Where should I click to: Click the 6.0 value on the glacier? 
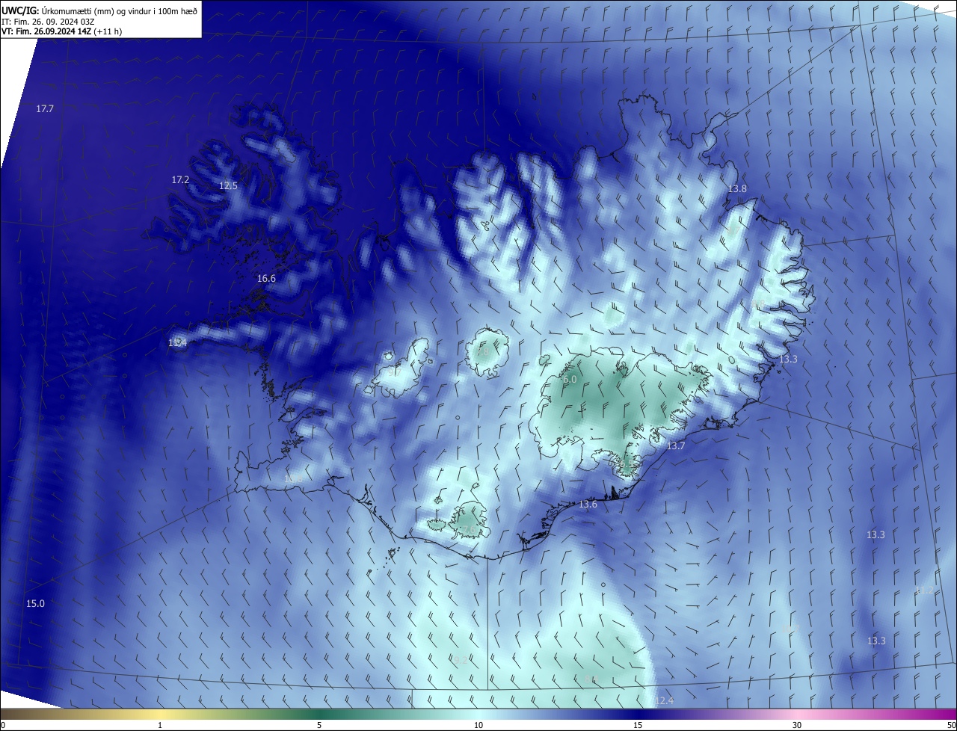(570, 380)
